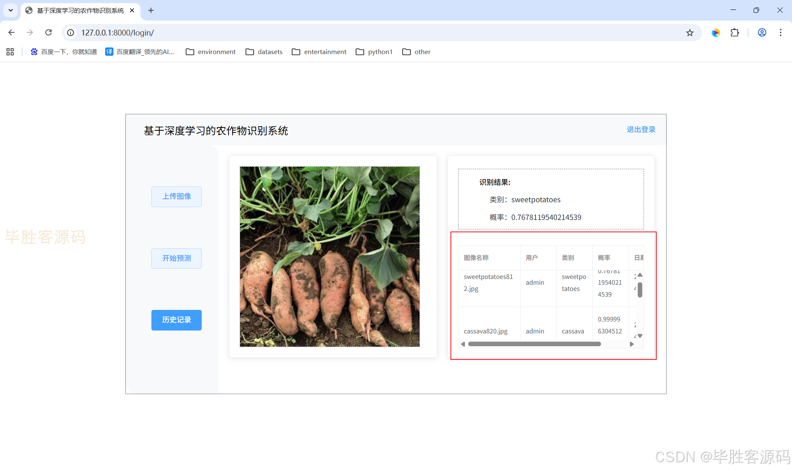Image resolution: width=792 pixels, height=470 pixels.
Task: Open the extensions puzzle icon
Action: point(735,33)
